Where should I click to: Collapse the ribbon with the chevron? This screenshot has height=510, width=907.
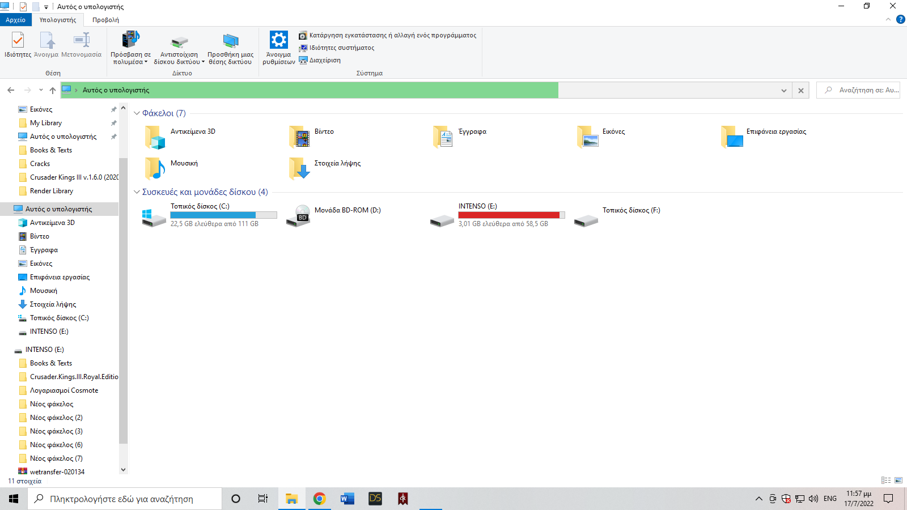point(888,20)
